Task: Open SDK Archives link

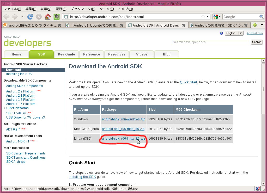Action: [16, 162]
